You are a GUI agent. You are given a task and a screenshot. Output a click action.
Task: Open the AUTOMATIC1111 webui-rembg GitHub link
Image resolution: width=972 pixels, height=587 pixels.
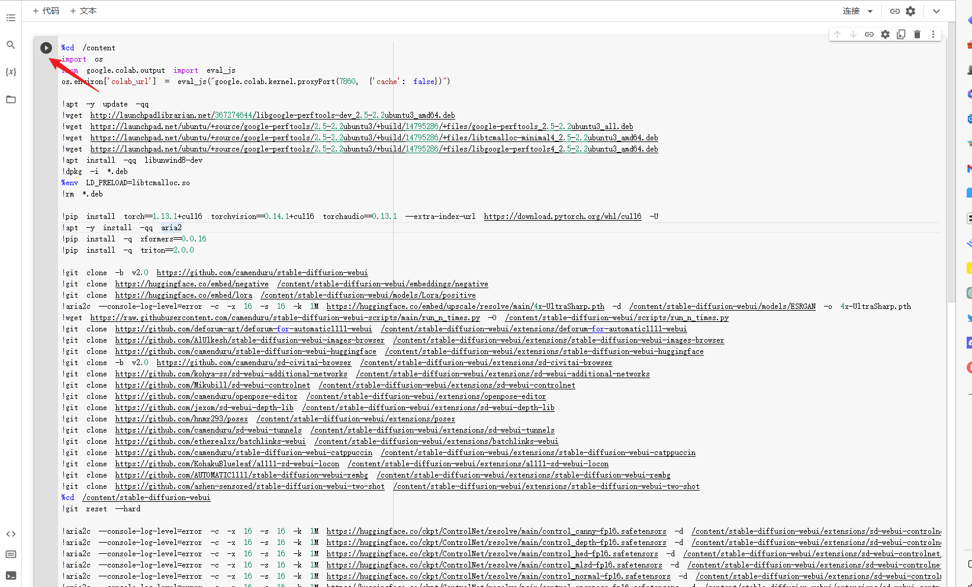tap(242, 475)
